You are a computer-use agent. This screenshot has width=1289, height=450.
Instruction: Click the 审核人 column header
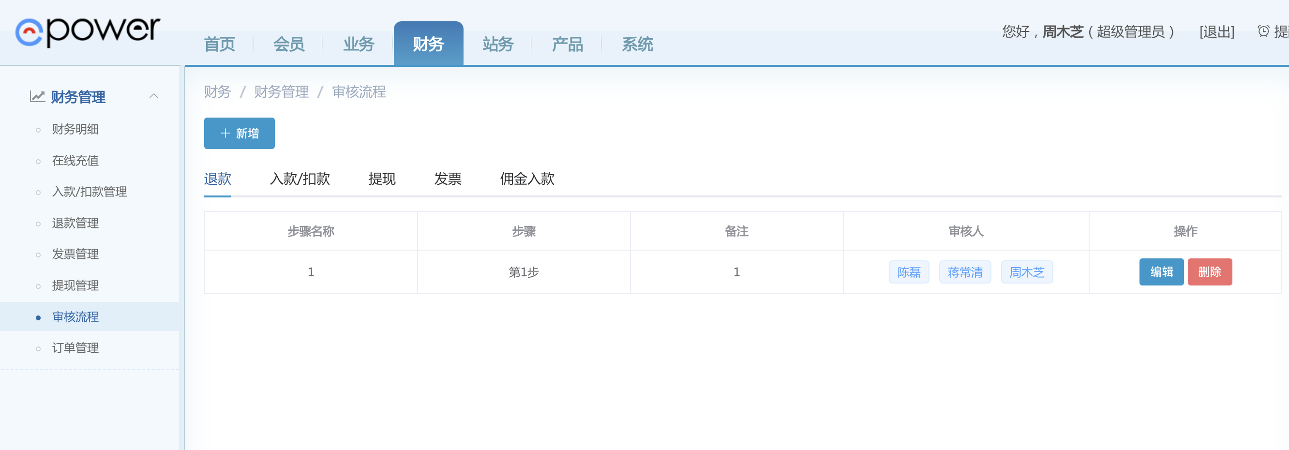966,231
